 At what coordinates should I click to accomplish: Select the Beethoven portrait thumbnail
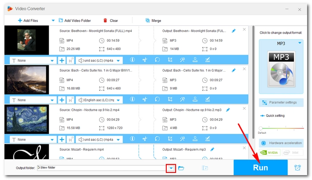pos(27,40)
